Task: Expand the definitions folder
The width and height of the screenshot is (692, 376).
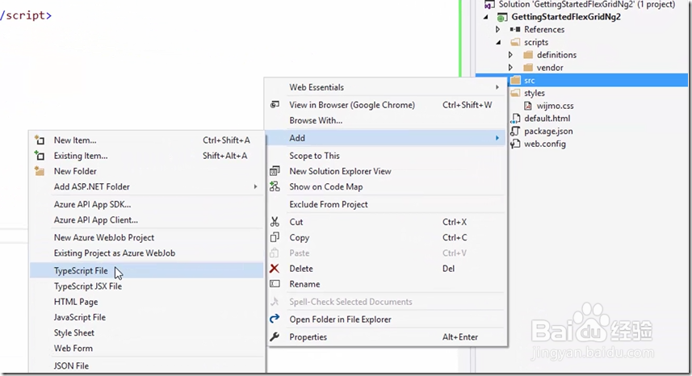Action: point(510,55)
